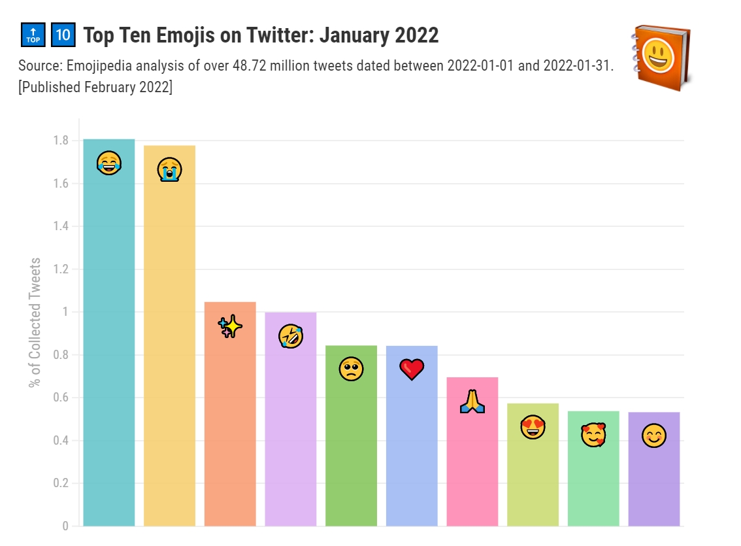Click the rolling on floor laughing emoji
The height and width of the screenshot is (546, 741).
tap(290, 336)
